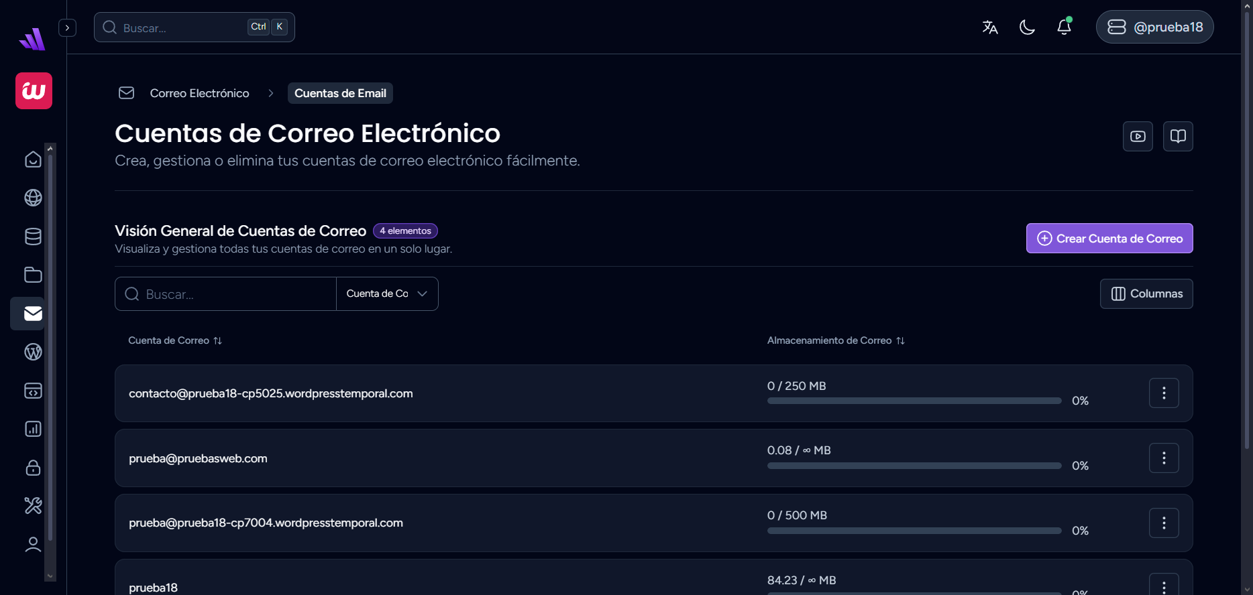1253x595 pixels.
Task: Click the security lock icon in sidebar
Action: 33,468
